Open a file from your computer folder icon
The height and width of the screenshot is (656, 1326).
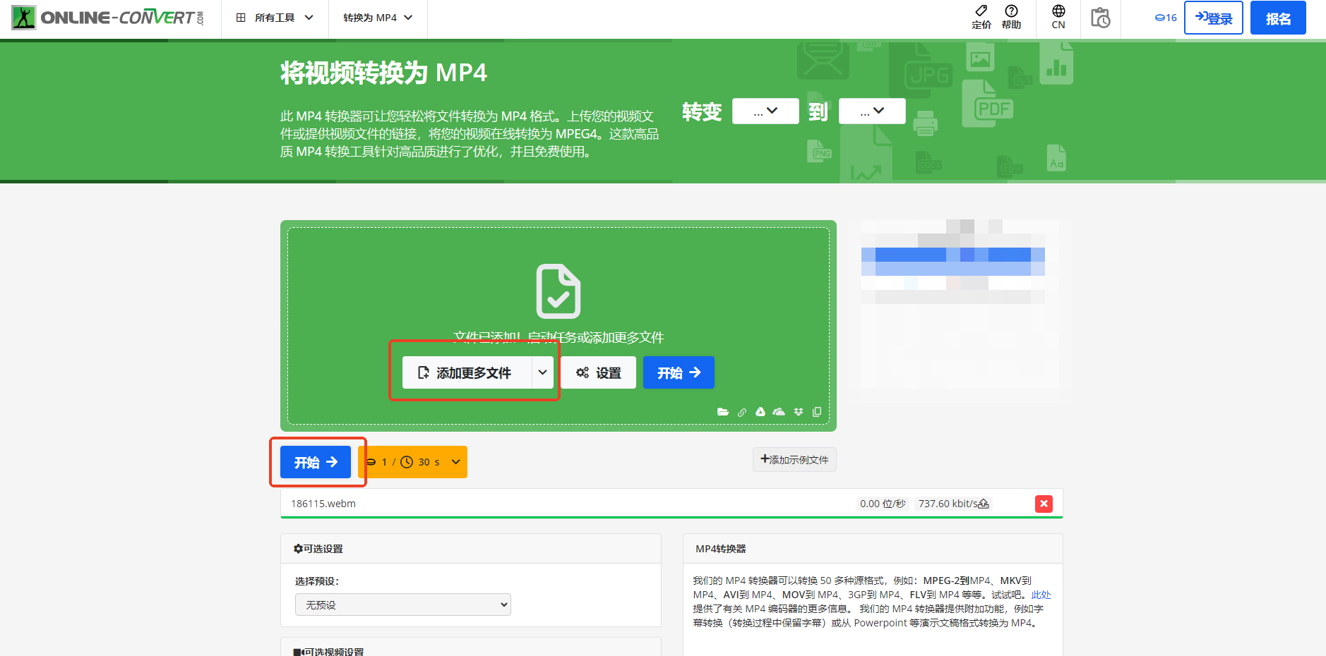pos(723,412)
